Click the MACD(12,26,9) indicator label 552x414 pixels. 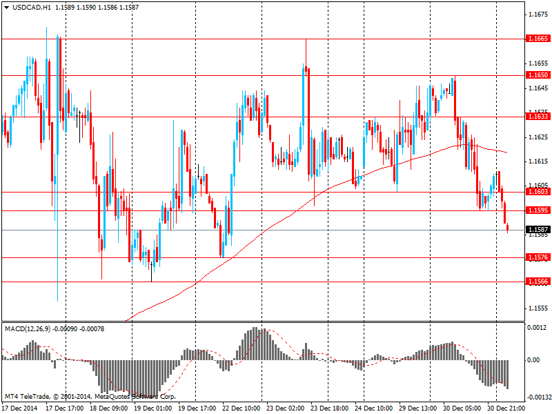pos(28,329)
